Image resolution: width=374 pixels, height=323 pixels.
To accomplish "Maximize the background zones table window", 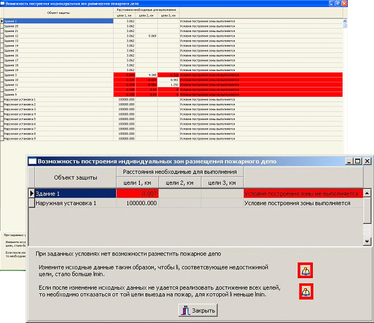I will (x=338, y=3).
